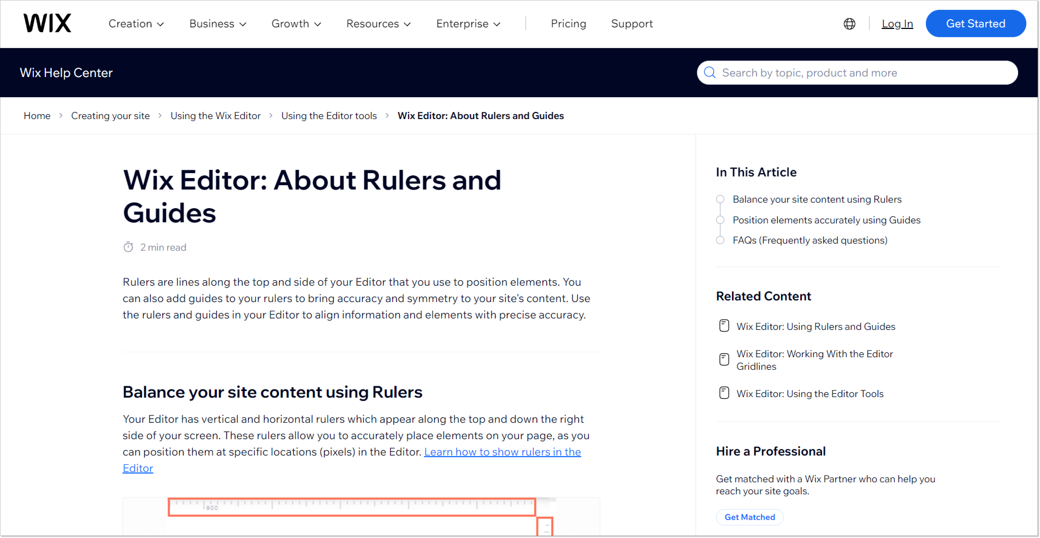The height and width of the screenshot is (538, 1040).
Task: Jump to Position elements accurately using Guides
Action: (x=827, y=220)
